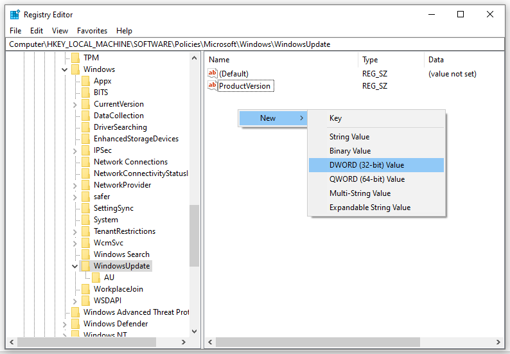
Task: Click the Windows Search folder icon
Action: [x=86, y=254]
